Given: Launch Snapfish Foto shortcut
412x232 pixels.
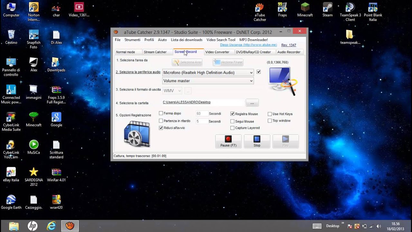Looking at the screenshot, I should tap(34, 39).
